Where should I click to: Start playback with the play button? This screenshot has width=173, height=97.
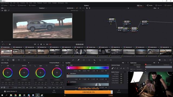point(44,44)
